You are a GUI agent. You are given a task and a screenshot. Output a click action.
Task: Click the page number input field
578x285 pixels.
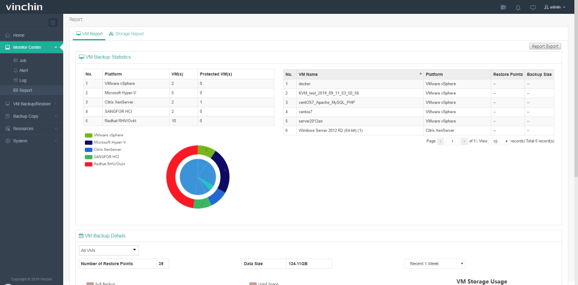452,141
